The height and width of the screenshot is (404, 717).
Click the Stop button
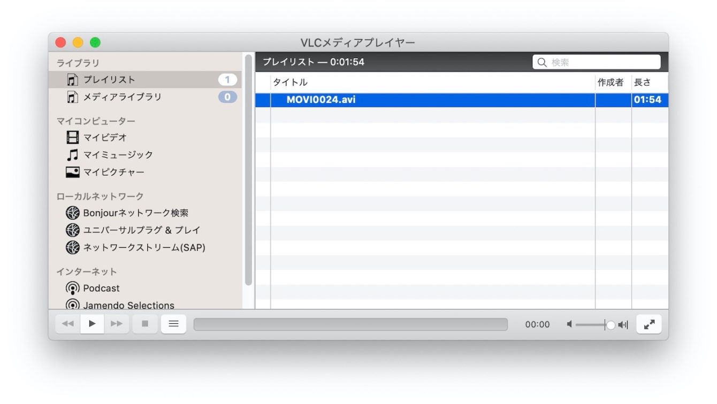tap(145, 324)
